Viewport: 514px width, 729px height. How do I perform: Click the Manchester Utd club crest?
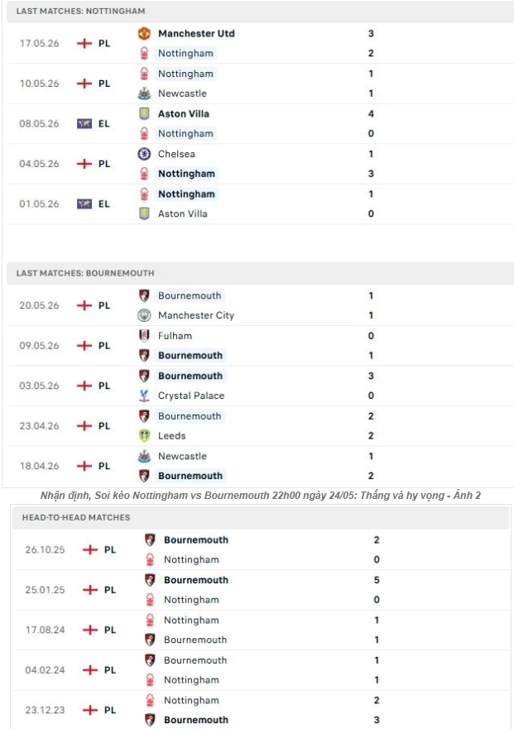[144, 33]
